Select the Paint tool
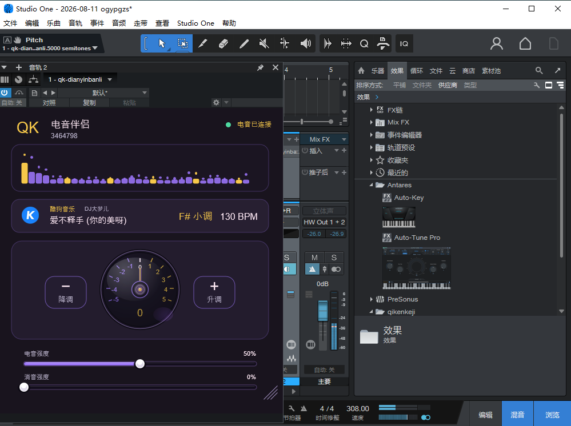This screenshot has width=571, height=426. (243, 43)
